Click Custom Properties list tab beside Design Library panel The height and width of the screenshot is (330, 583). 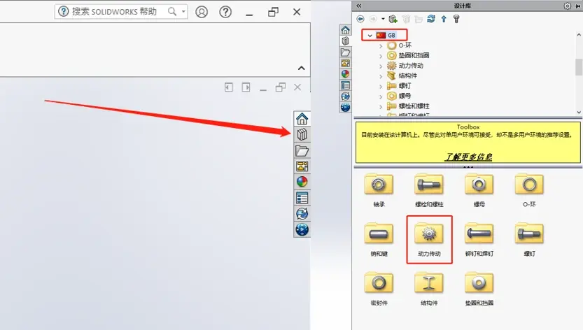pyautogui.click(x=346, y=85)
